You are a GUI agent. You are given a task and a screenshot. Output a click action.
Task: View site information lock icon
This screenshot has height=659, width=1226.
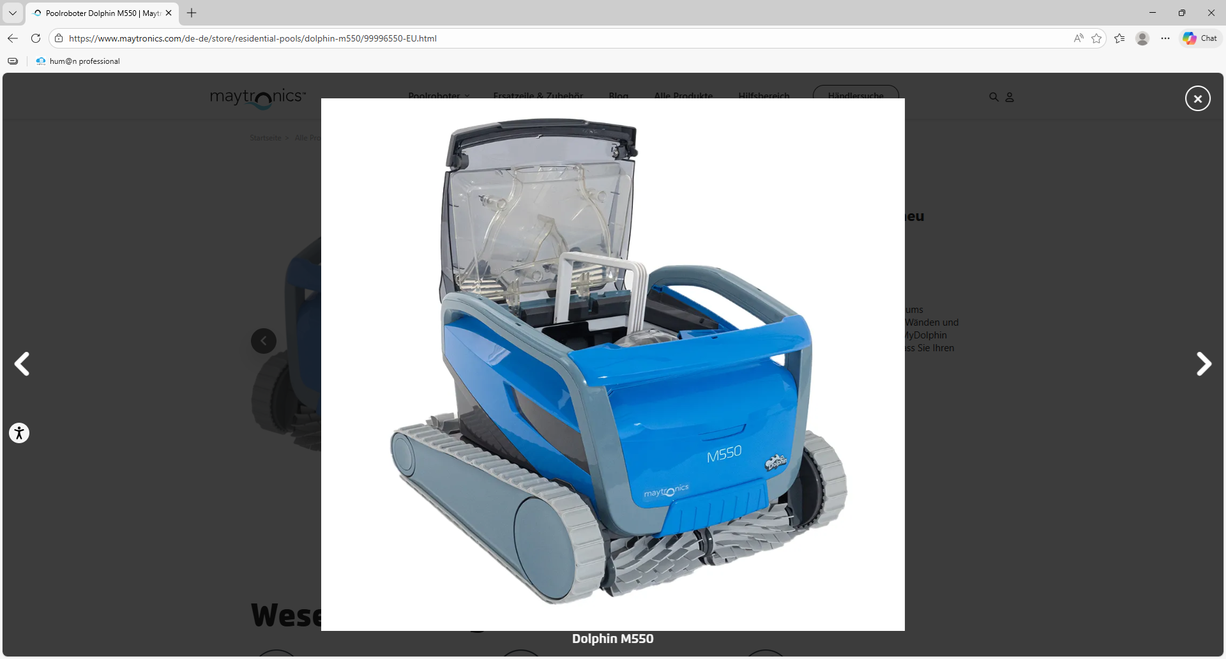pyautogui.click(x=59, y=38)
